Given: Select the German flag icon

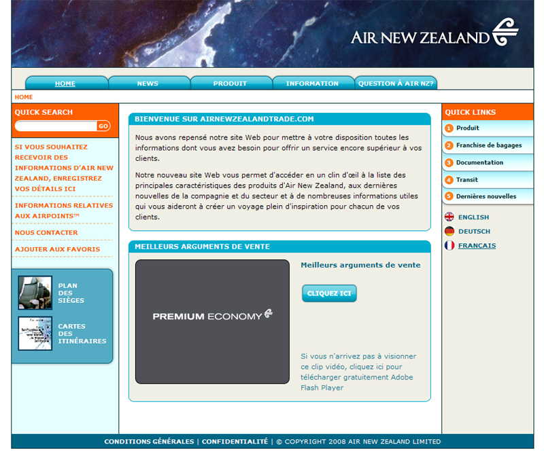Looking at the screenshot, I should [449, 231].
